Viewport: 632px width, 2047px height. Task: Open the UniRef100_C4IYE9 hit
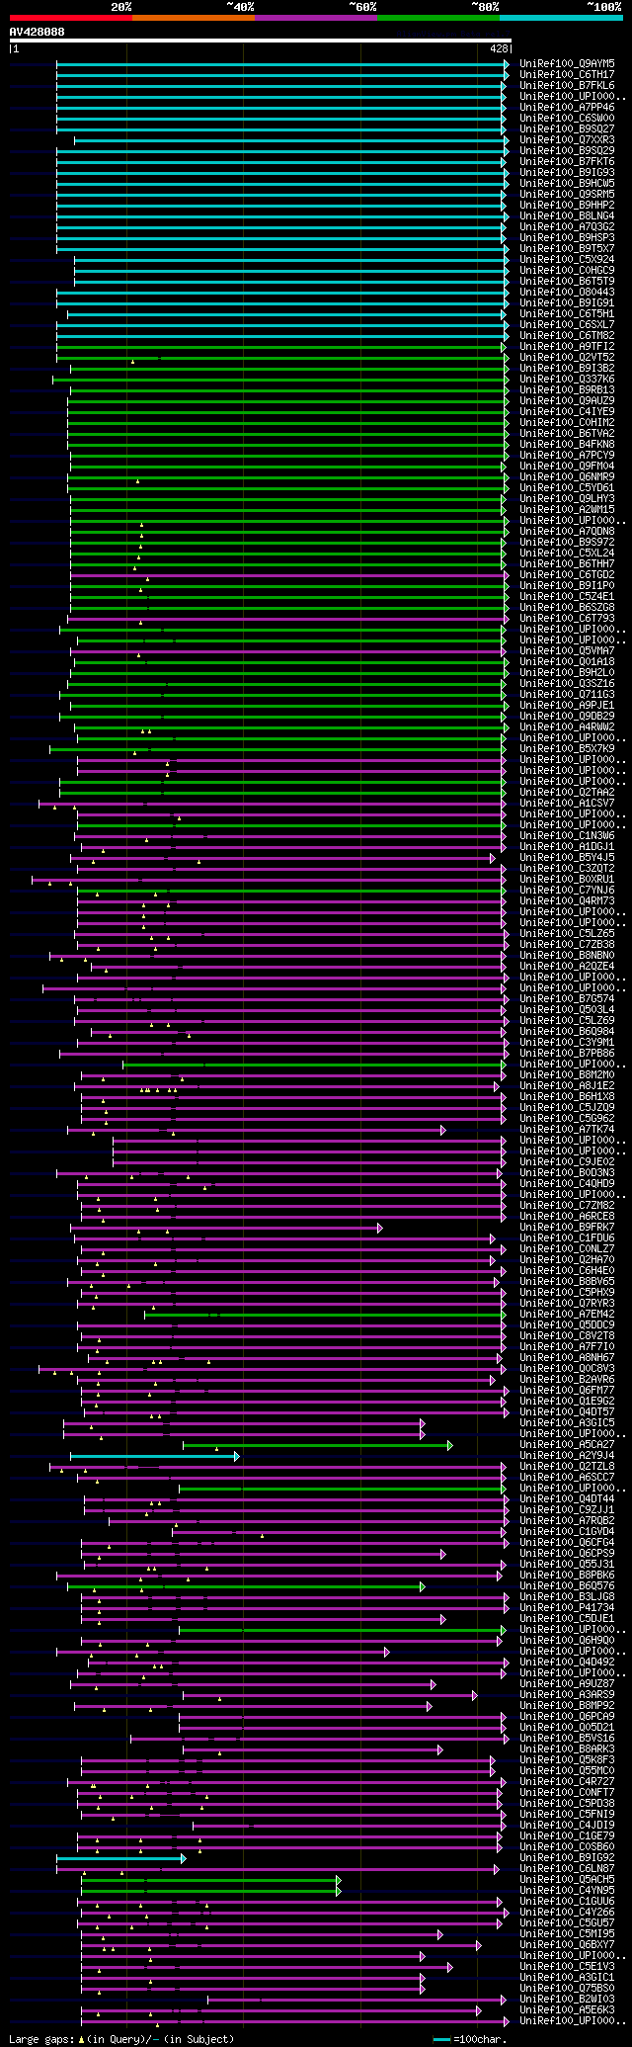pos(567,411)
